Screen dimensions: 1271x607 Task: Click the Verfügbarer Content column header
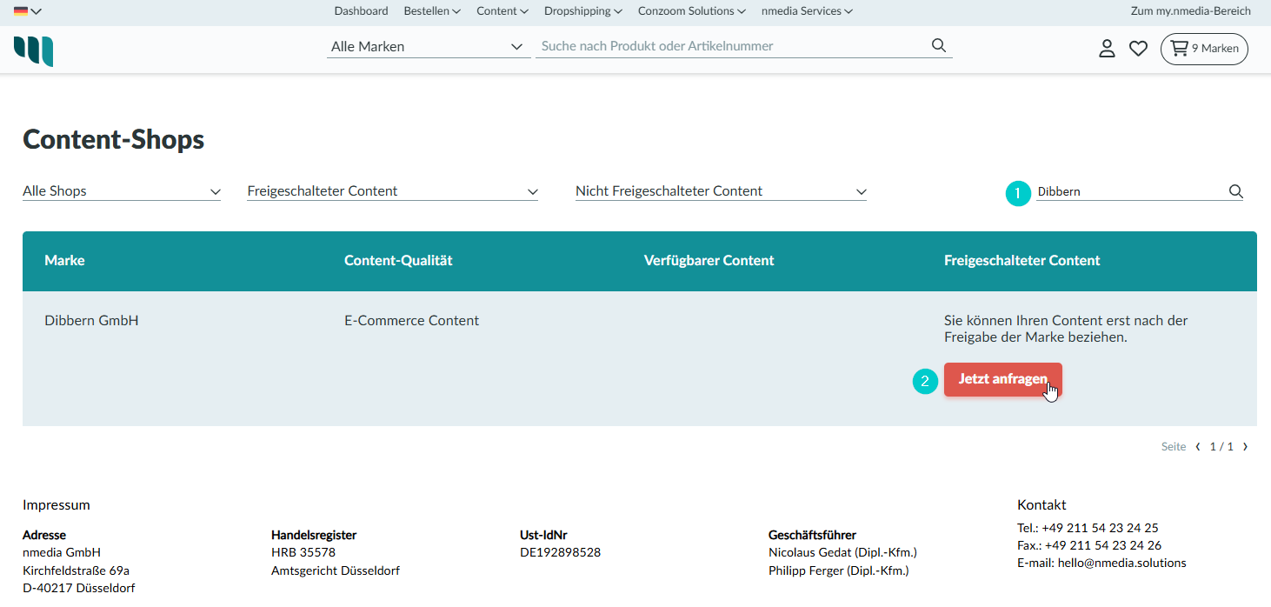(709, 261)
